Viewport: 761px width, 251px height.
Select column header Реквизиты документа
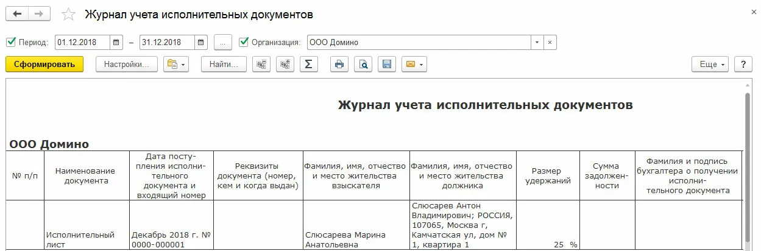(258, 175)
